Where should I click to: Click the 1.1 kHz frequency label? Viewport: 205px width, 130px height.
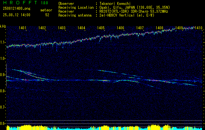pos(3,42)
